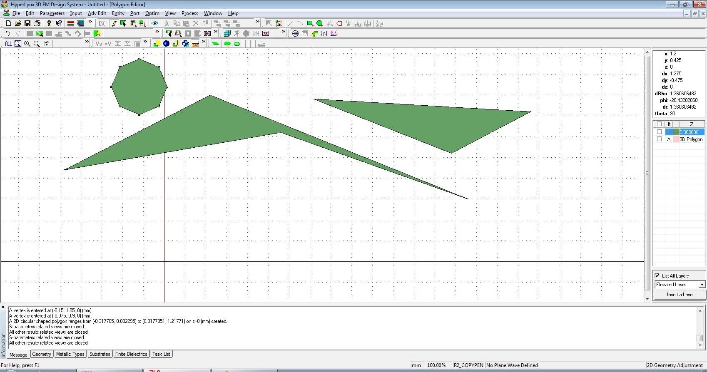Click the mesh grid icon

[227, 33]
